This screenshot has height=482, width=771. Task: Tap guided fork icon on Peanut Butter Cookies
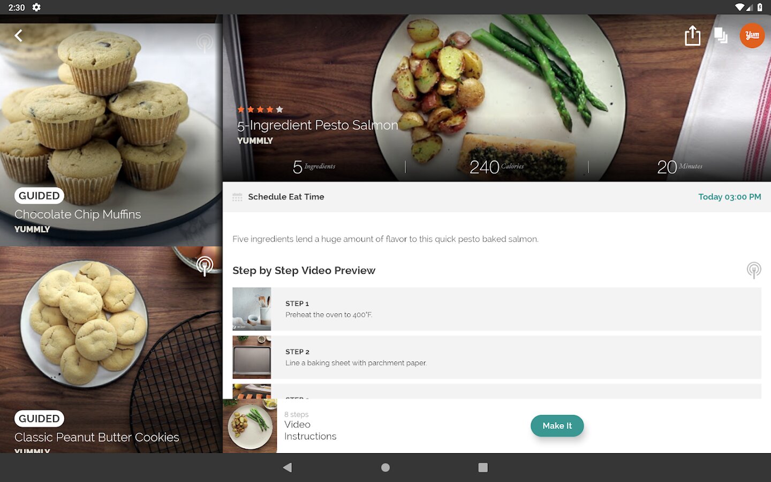tap(205, 265)
